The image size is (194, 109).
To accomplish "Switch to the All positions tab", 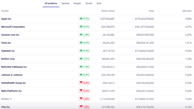I will pos(51,3).
